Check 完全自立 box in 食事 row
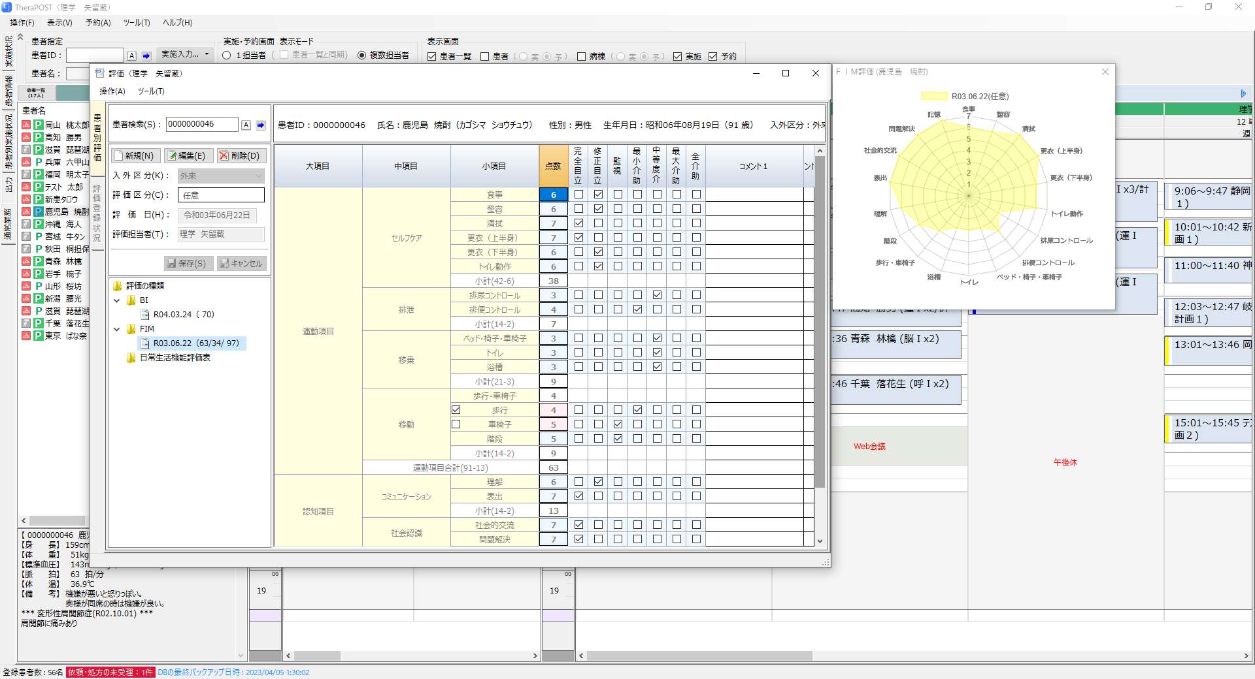Screen dimensions: 1255x679 [578, 195]
